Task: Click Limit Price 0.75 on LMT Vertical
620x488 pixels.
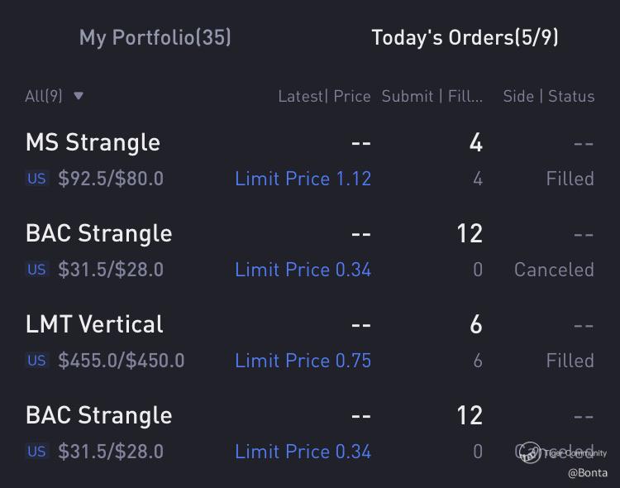Action: point(303,361)
